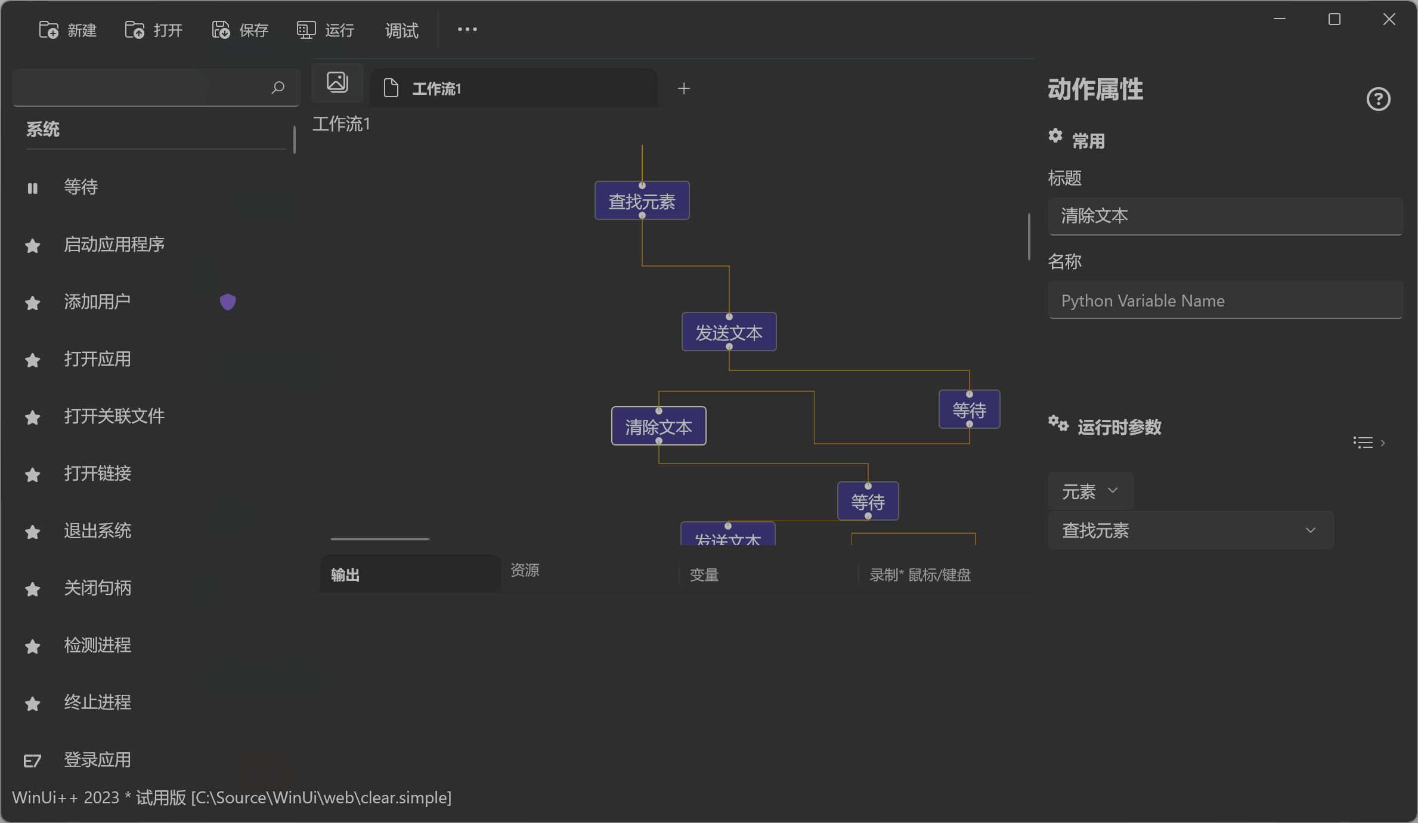Screen dimensions: 1418x823
Task: Click the image view icon beside workflow tab
Action: point(338,82)
